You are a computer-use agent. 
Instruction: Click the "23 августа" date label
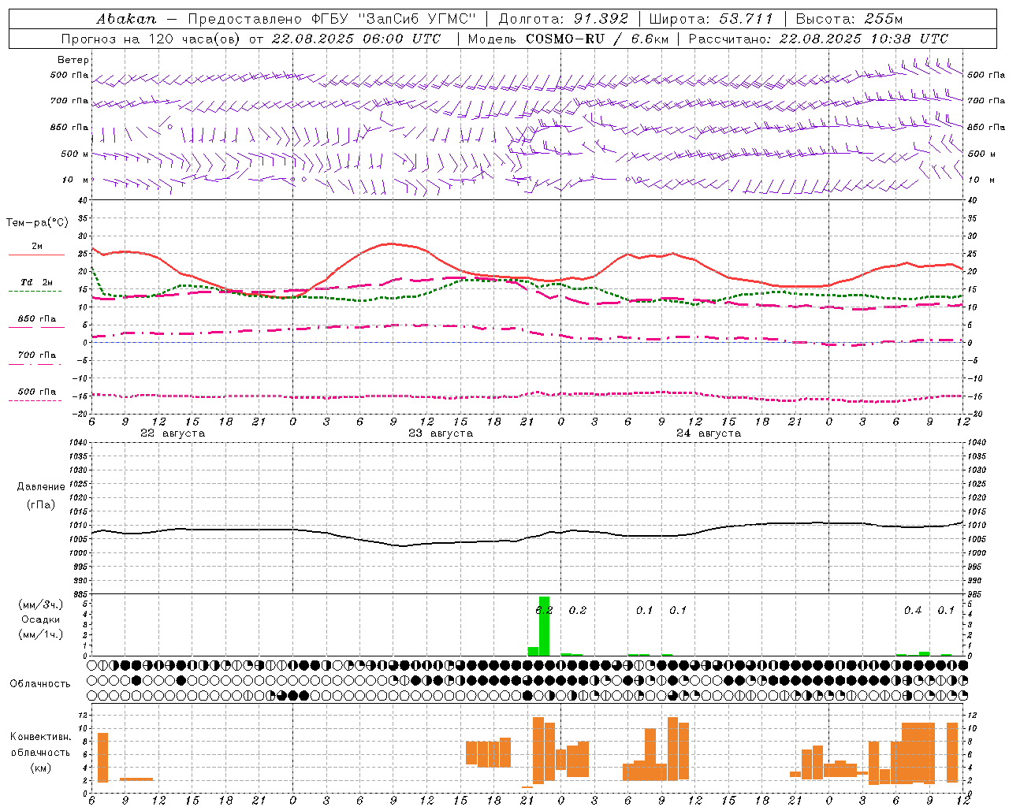tap(441, 433)
